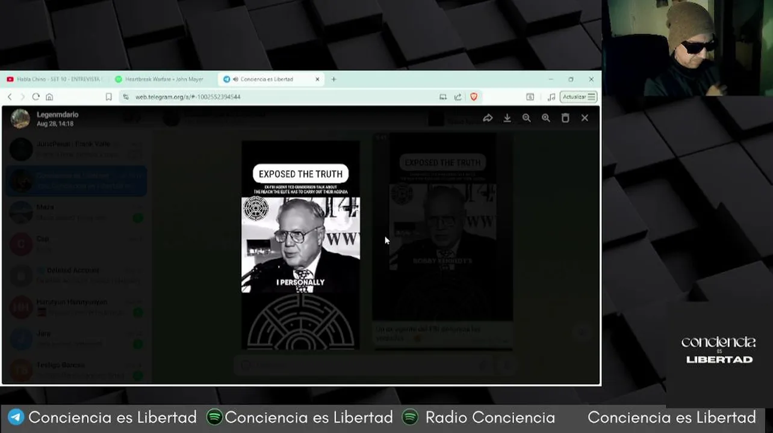Open the Deleted Account chat

pos(76,275)
